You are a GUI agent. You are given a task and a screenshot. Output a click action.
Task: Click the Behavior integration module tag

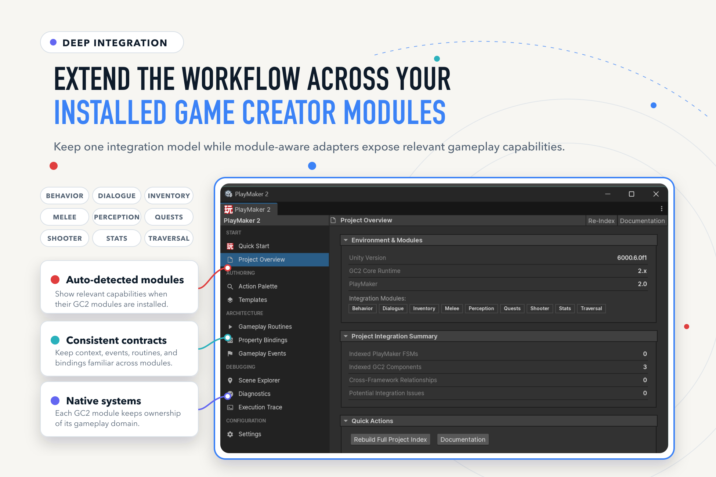coord(362,309)
